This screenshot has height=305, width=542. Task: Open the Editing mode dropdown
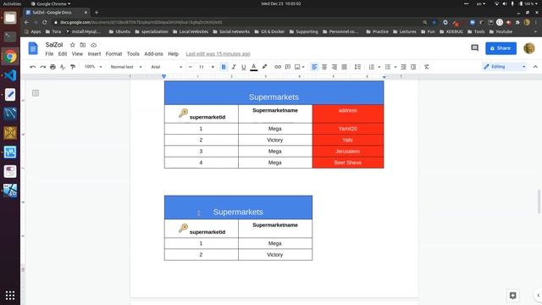pyautogui.click(x=505, y=67)
